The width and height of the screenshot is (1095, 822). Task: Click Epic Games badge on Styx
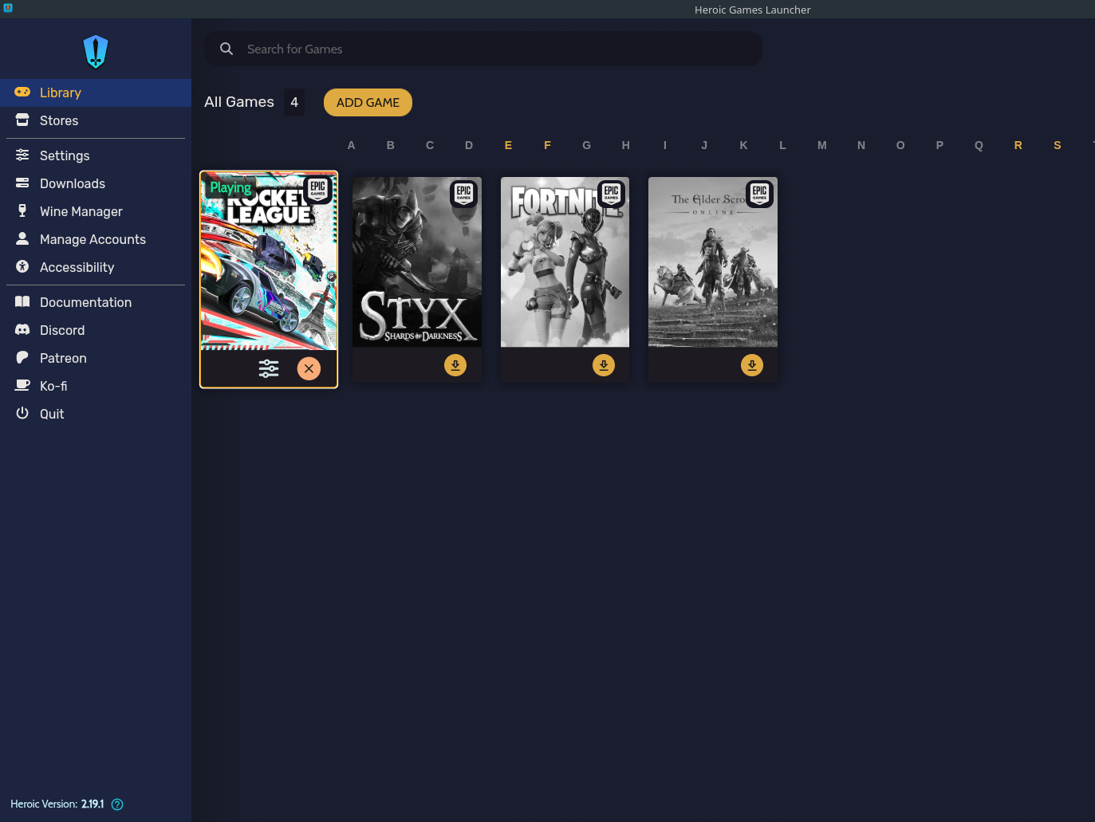coord(464,194)
